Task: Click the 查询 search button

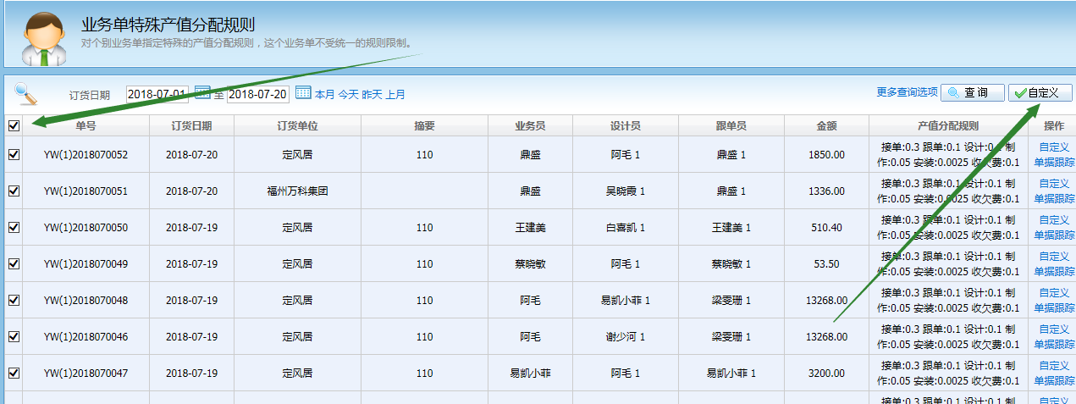Action: click(x=973, y=92)
